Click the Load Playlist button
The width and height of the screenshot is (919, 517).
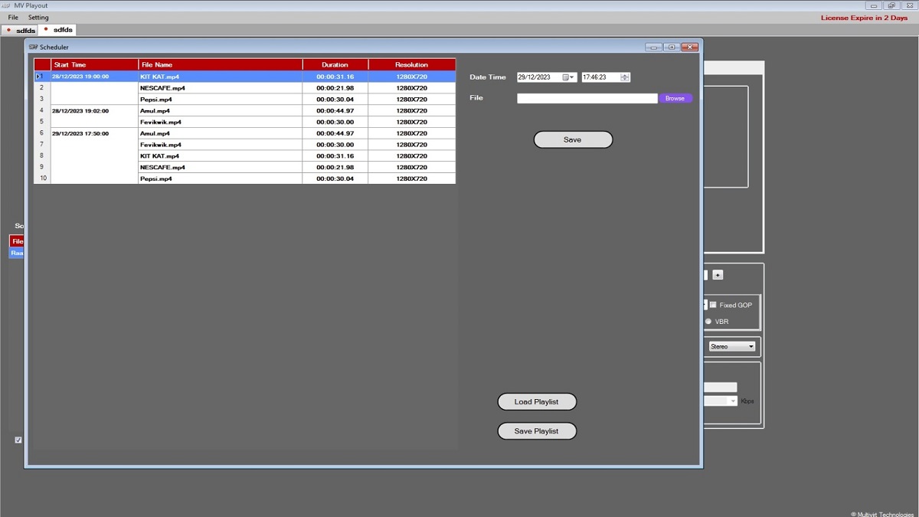[x=537, y=401]
